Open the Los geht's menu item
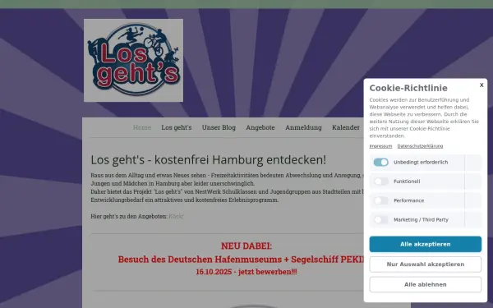This screenshot has width=493, height=308. point(177,127)
